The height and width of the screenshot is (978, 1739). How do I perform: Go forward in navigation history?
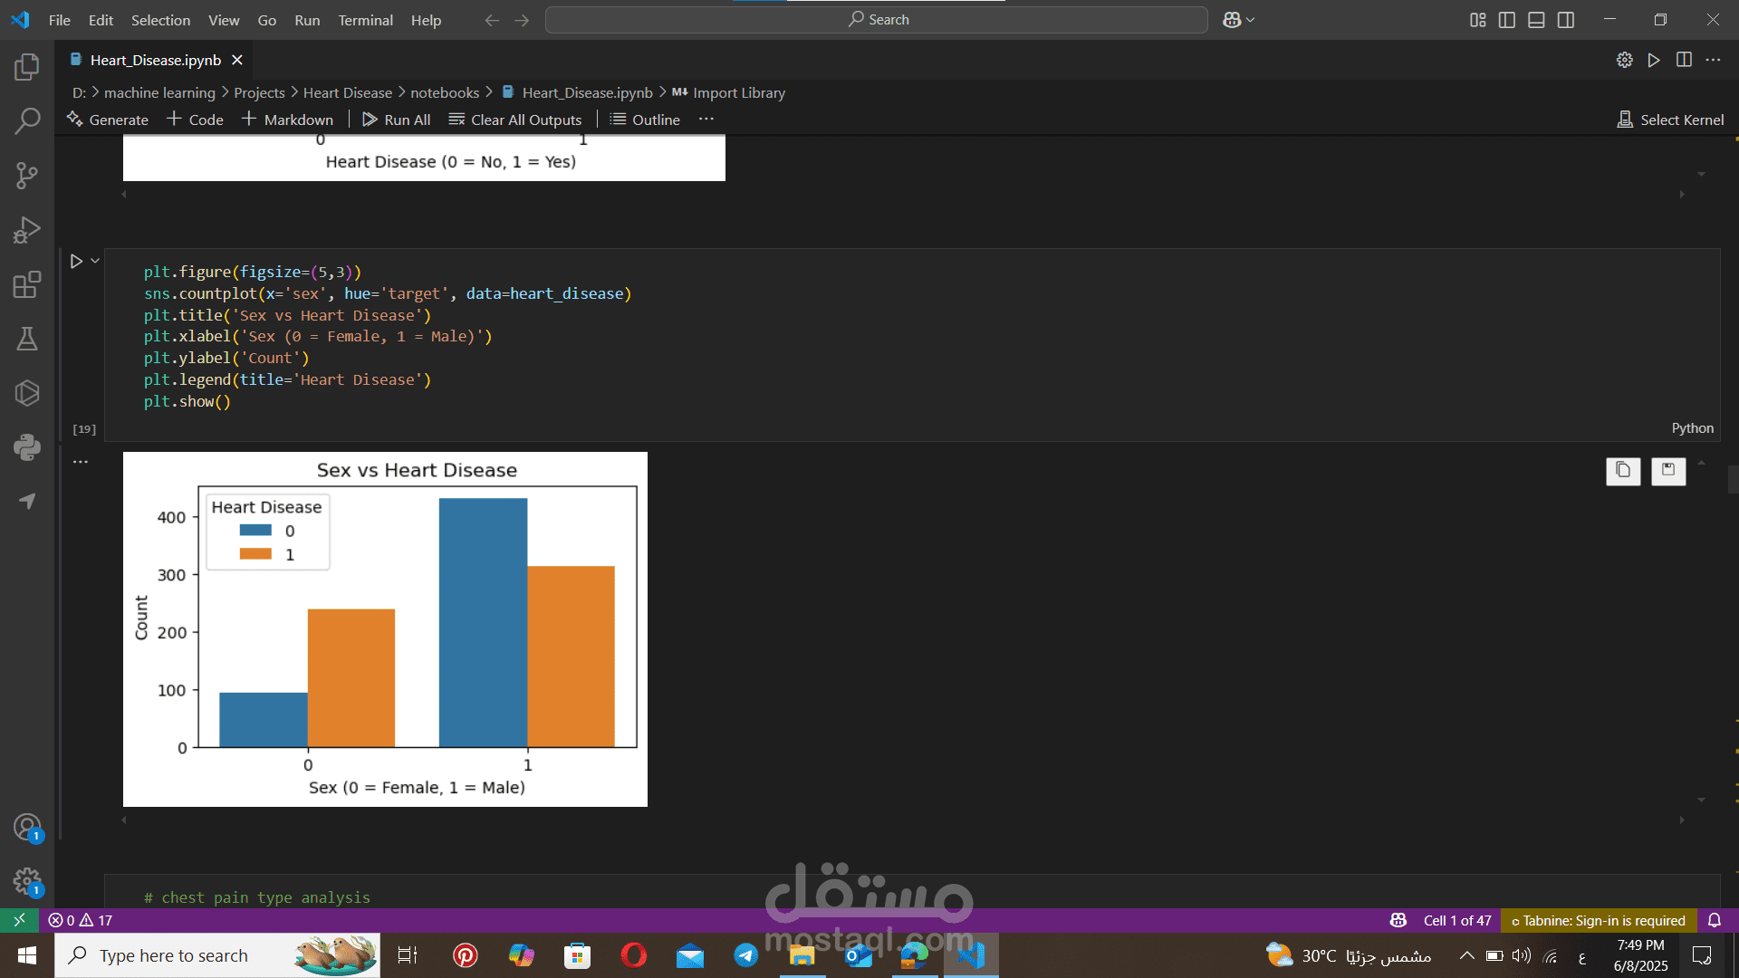pos(522,20)
